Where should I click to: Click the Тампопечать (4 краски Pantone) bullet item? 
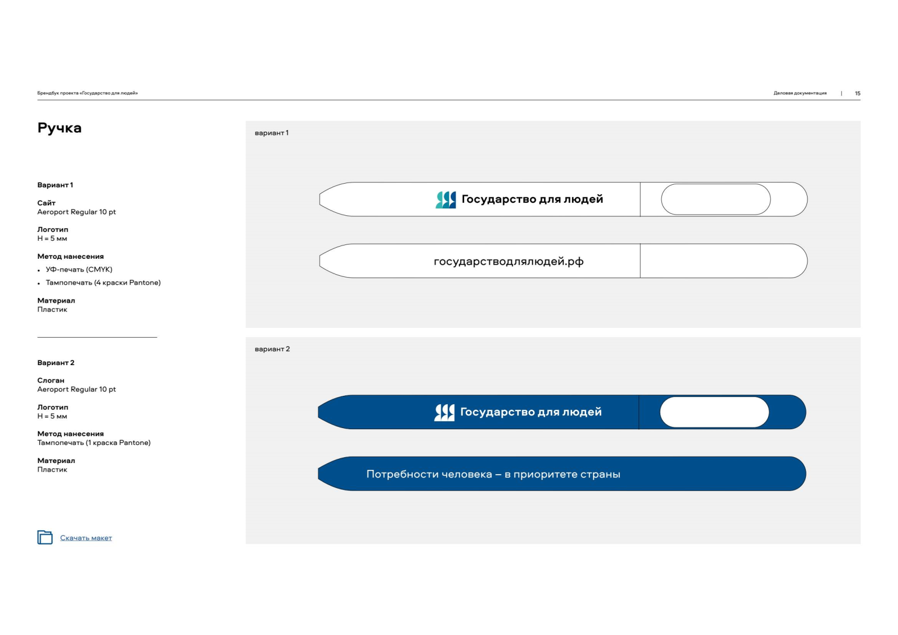[x=103, y=283]
